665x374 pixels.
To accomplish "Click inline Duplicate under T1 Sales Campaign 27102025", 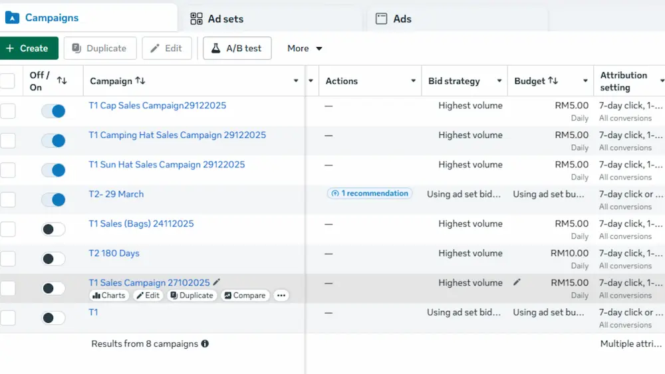I will (x=192, y=295).
